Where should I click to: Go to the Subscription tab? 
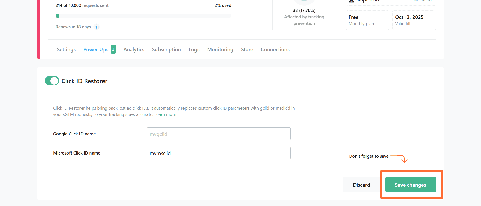click(x=166, y=49)
